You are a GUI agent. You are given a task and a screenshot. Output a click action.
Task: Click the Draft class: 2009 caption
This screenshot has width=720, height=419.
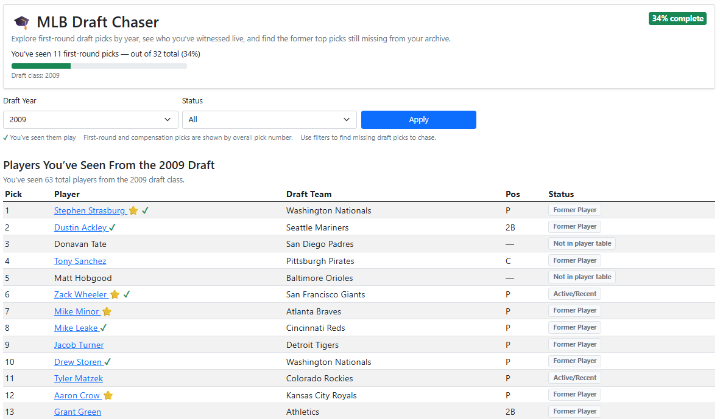tap(35, 75)
